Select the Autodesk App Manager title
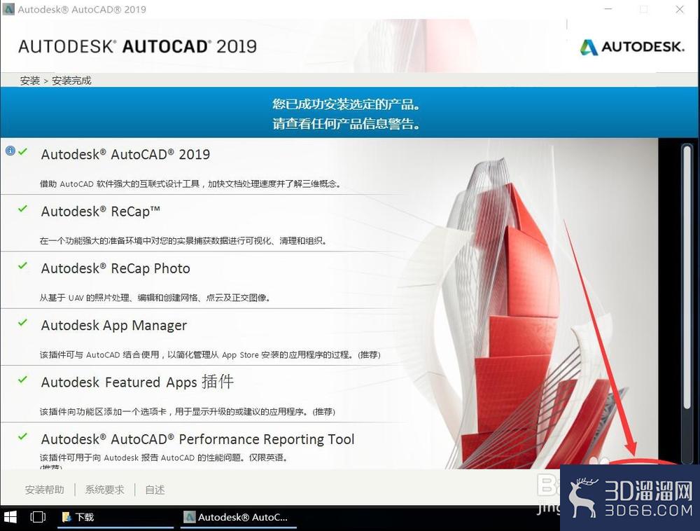The image size is (700, 531). coord(114,326)
